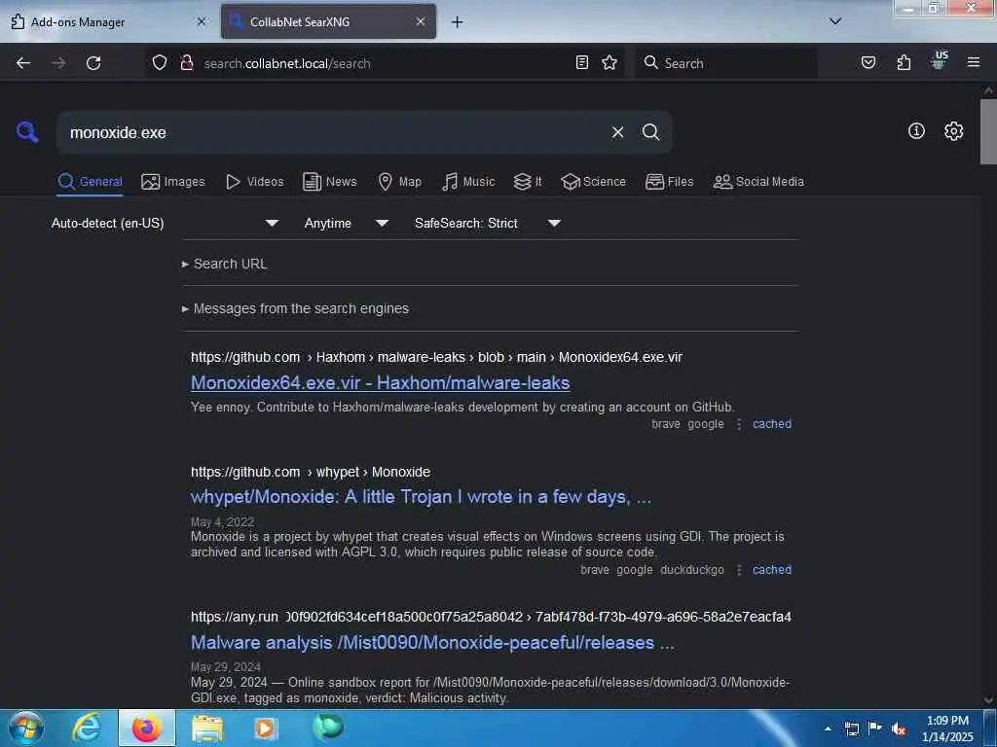Screen dimensions: 997x747
Task: Submit search with the magnifier button
Action: point(650,132)
